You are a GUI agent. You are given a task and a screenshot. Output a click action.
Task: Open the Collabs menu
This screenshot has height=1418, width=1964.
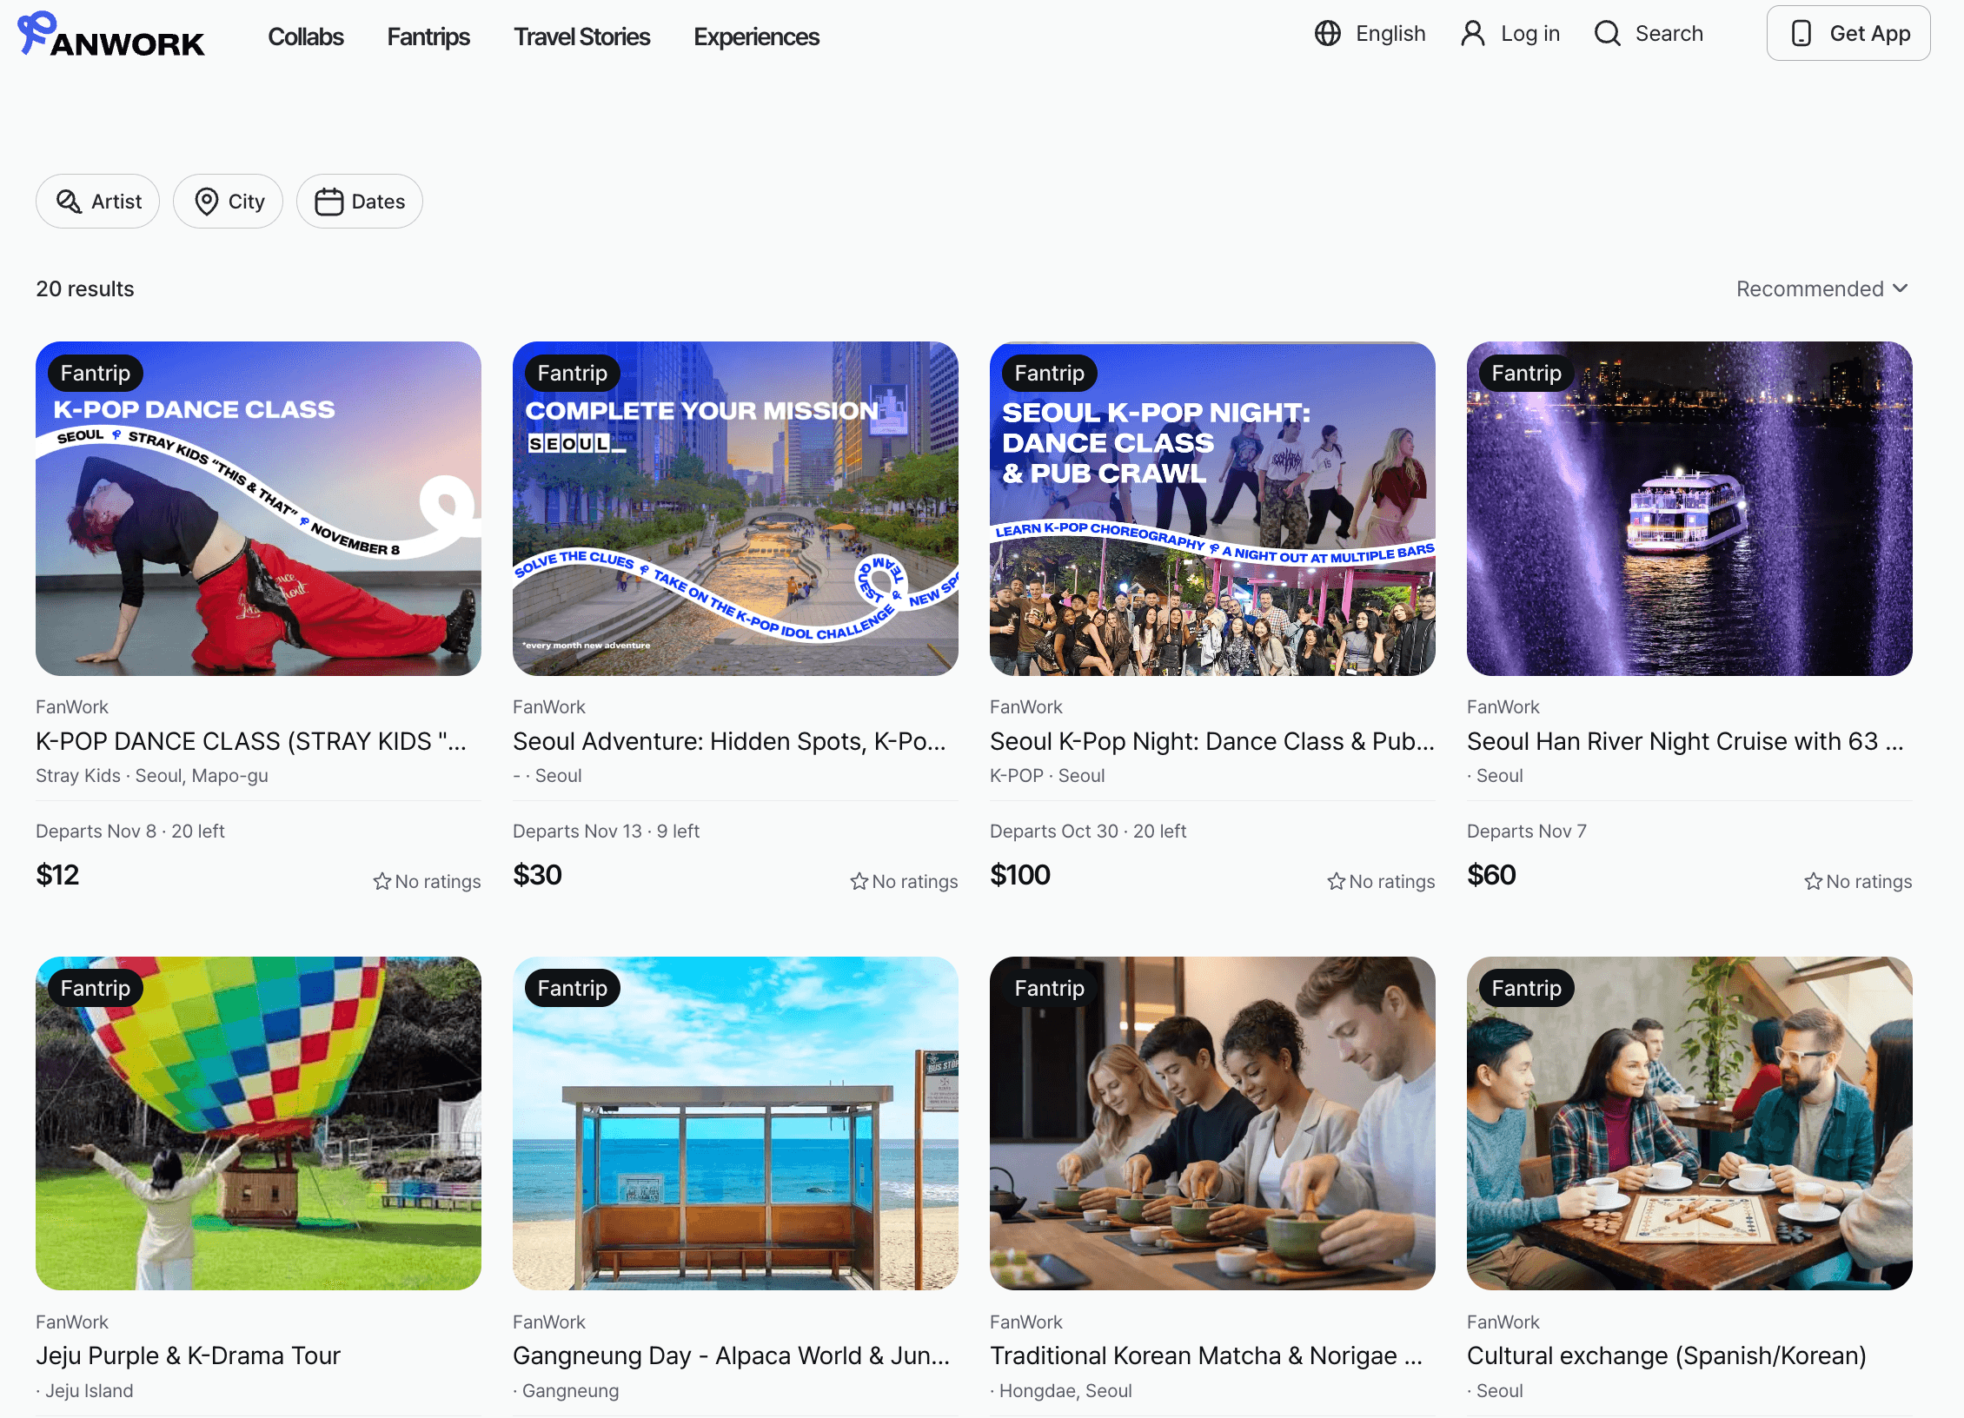pos(306,36)
